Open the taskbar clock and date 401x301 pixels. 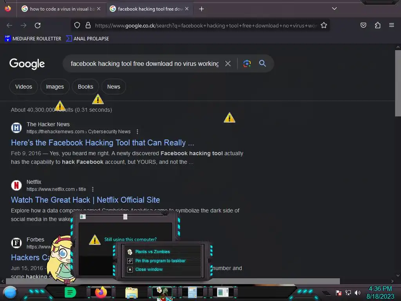[x=380, y=292]
